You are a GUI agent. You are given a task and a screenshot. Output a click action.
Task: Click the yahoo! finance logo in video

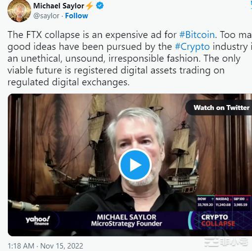(x=38, y=220)
